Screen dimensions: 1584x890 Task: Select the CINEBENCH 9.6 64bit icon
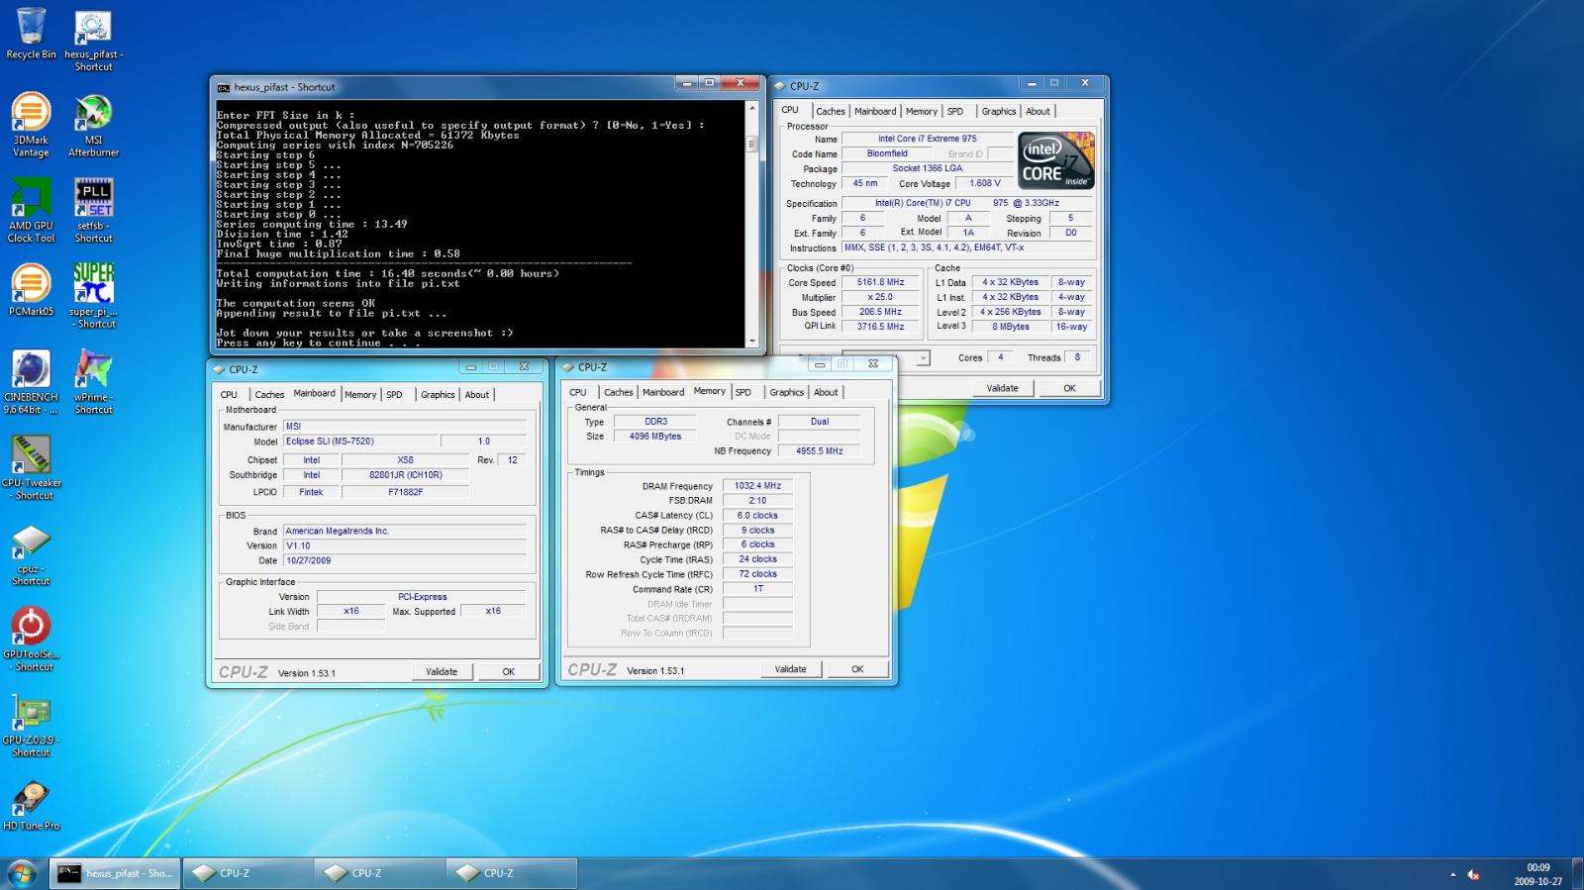[x=31, y=381]
